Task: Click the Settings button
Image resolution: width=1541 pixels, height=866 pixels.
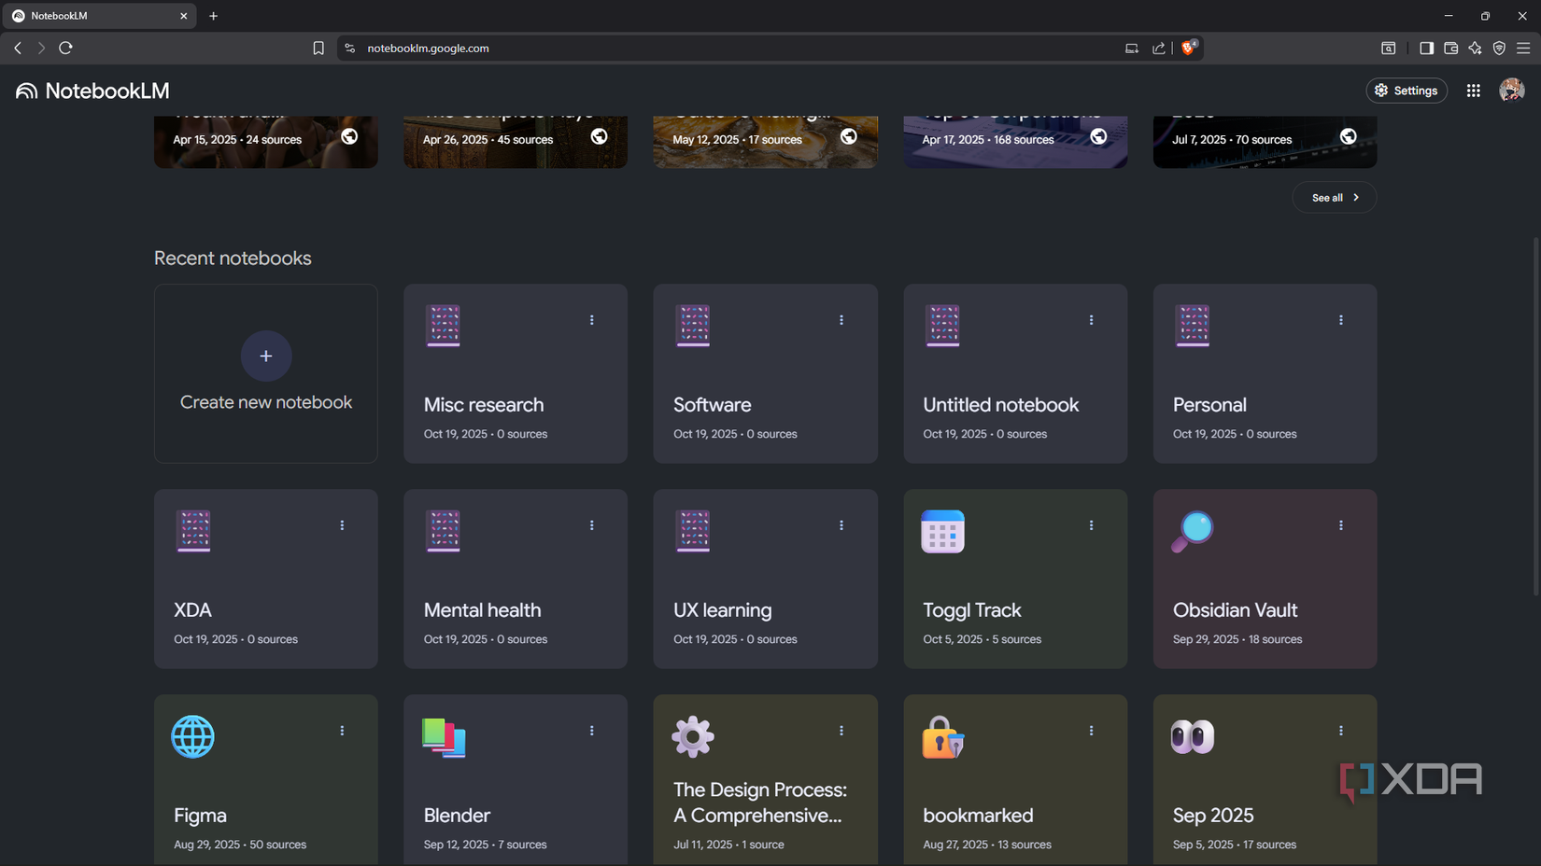Action: tap(1407, 91)
